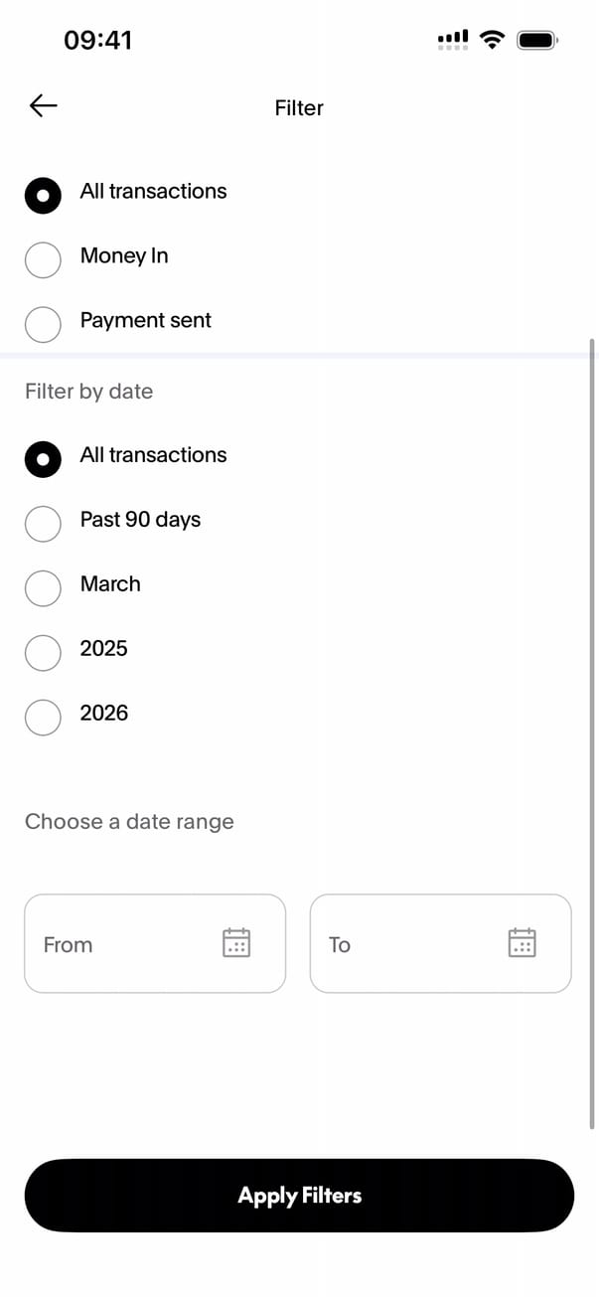Tap the Wi-Fi status icon

(491, 40)
